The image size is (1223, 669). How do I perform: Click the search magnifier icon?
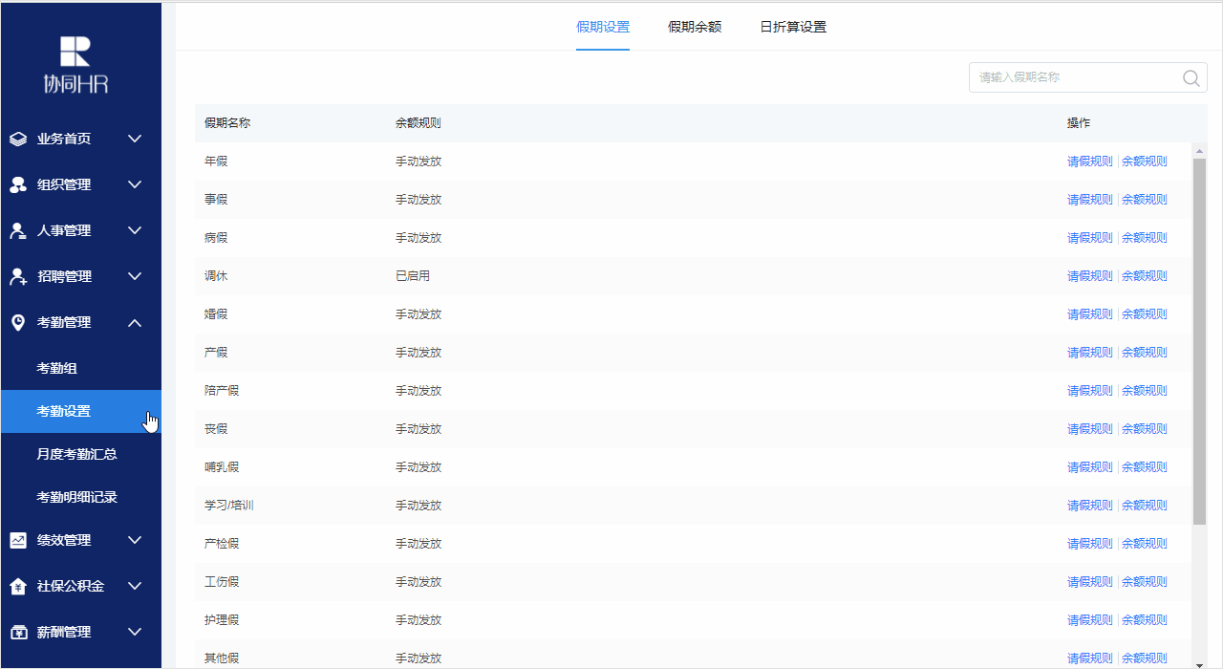[x=1191, y=78]
